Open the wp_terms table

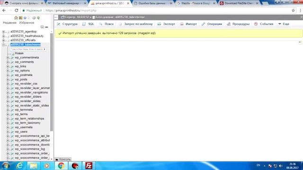[x=21, y=114]
